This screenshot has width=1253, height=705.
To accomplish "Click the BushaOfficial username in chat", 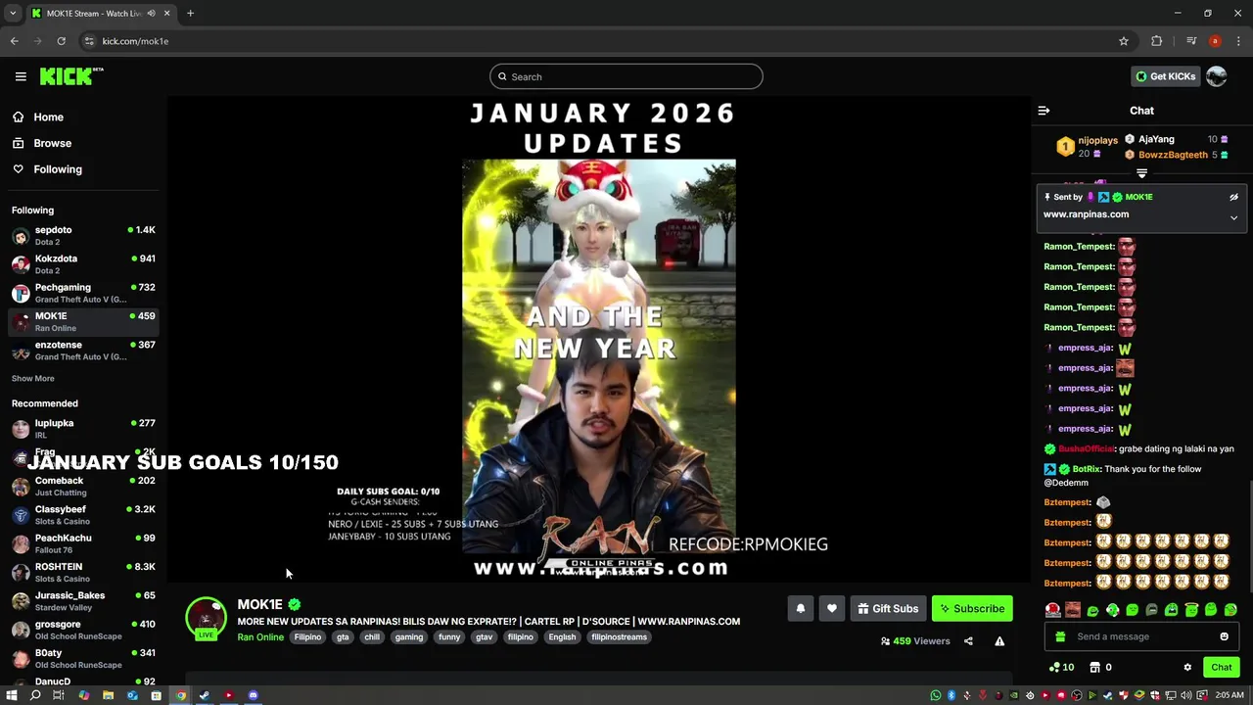I will click(1087, 448).
